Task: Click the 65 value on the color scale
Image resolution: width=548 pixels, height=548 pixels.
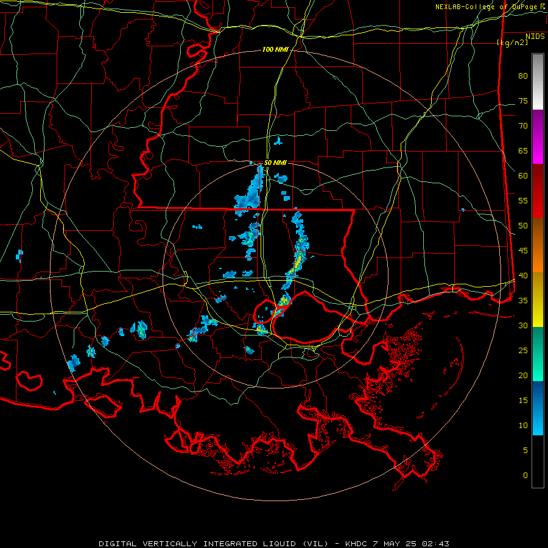Action: pyautogui.click(x=523, y=150)
